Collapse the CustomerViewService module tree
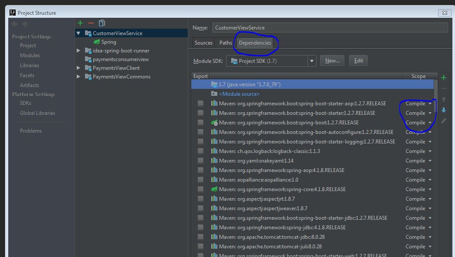This screenshot has width=455, height=257. pos(79,33)
